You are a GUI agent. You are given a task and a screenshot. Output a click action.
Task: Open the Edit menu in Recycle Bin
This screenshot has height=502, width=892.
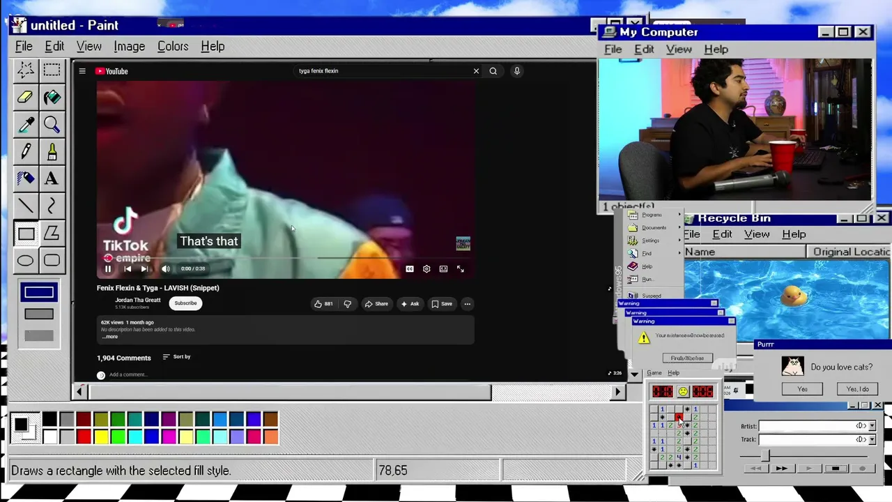(722, 234)
